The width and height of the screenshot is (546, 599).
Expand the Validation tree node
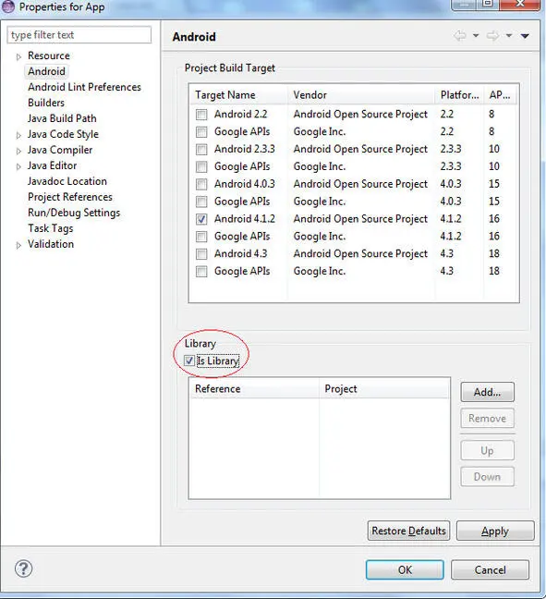coord(18,245)
